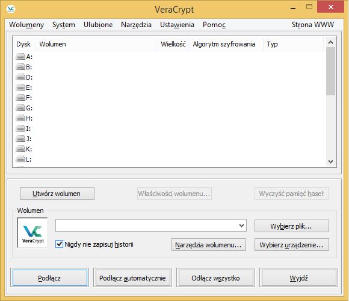Open Narzędzia wolumenu... button
The width and height of the screenshot is (349, 301).
pyautogui.click(x=209, y=245)
